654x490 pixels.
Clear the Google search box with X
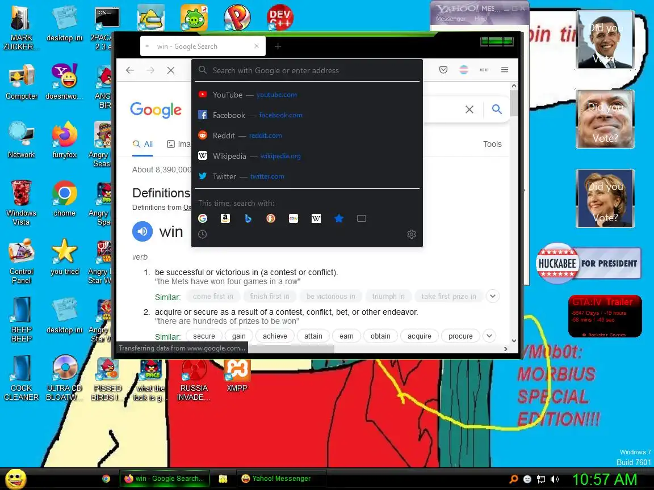tap(469, 109)
